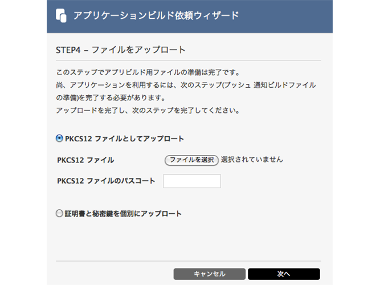
Task: Focus the PKCS12 passcode input field
Action: pos(192,181)
